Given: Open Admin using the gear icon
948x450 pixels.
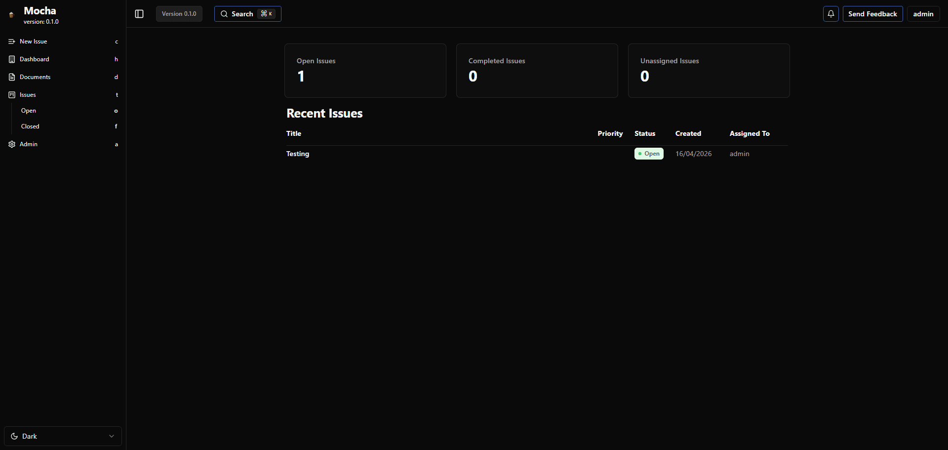Looking at the screenshot, I should 11,144.
